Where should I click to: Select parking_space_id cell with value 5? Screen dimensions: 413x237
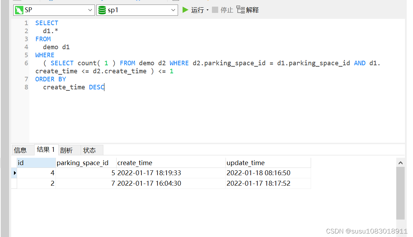click(86, 173)
